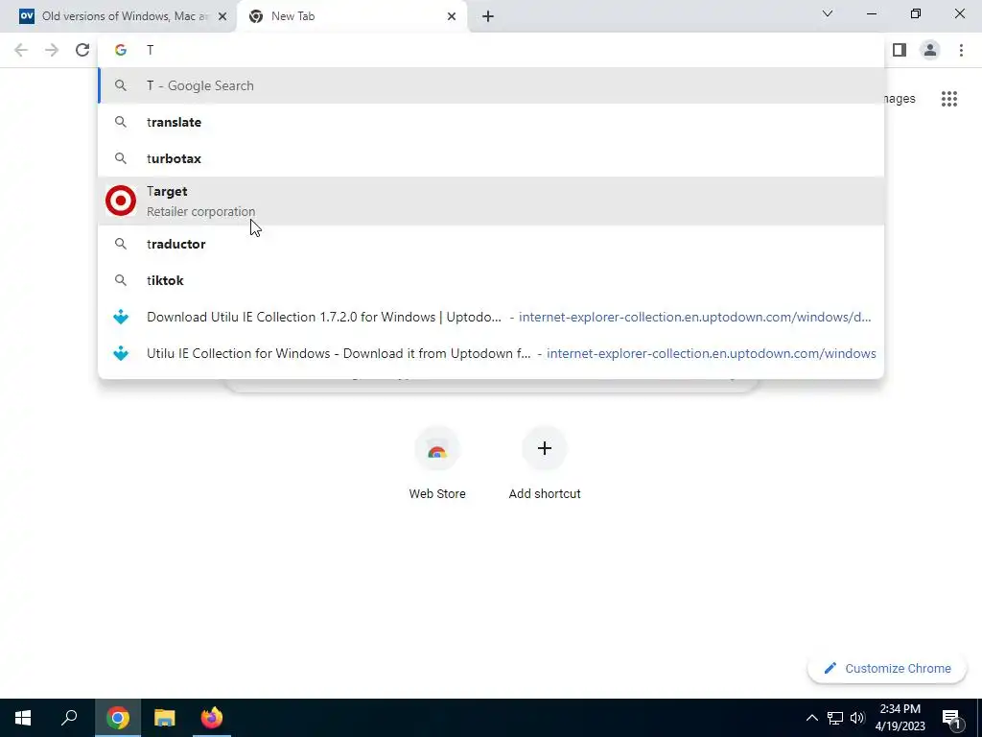Choose the turbotax suggestion
This screenshot has width=982, height=737.
point(491,158)
